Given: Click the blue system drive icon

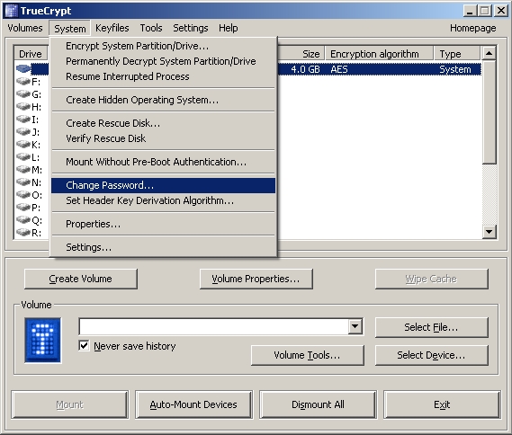Looking at the screenshot, I should tap(23, 69).
